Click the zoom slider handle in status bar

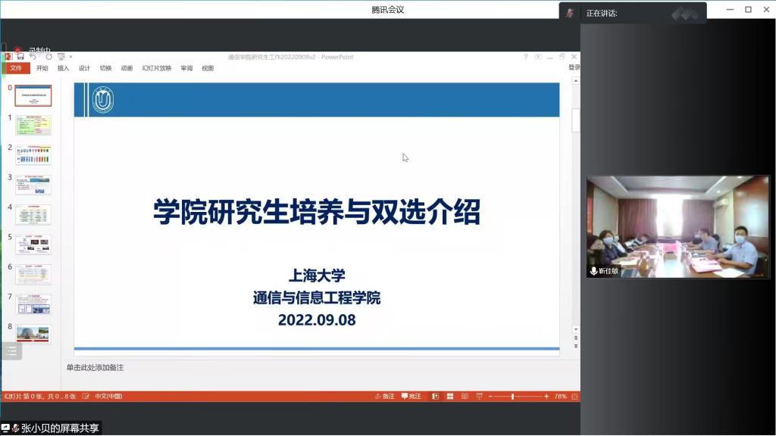pyautogui.click(x=513, y=396)
